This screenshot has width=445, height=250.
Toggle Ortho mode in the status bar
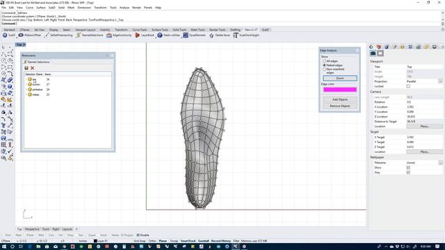pyautogui.click(x=152, y=241)
